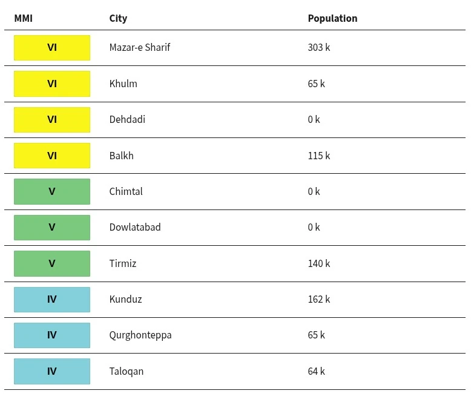The height and width of the screenshot is (402, 471).
Task: Click the Balkh city name
Action: 121,156
